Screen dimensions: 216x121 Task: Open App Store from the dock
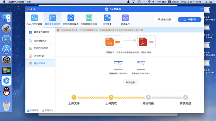[6, 49]
